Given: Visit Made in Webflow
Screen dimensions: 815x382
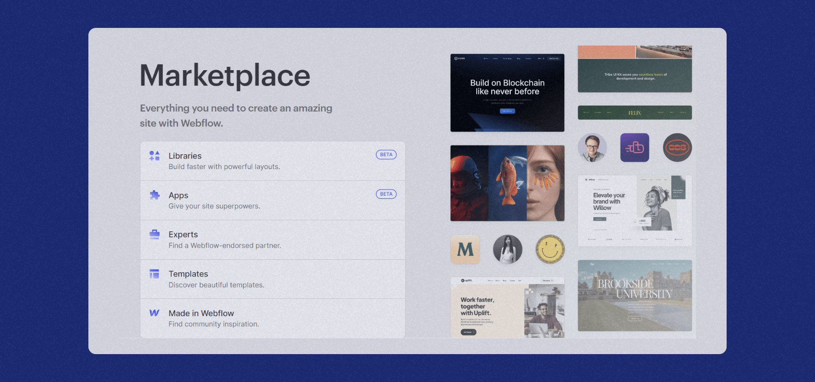Looking at the screenshot, I should pyautogui.click(x=273, y=318).
